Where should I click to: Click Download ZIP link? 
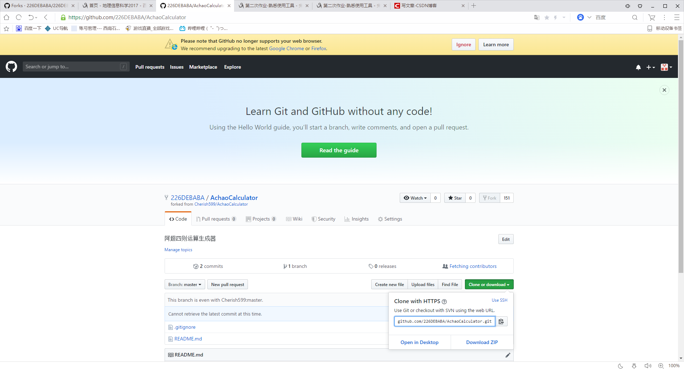tap(482, 342)
